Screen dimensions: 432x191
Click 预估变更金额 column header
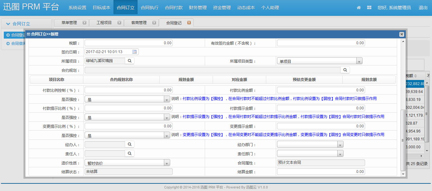click(304, 80)
